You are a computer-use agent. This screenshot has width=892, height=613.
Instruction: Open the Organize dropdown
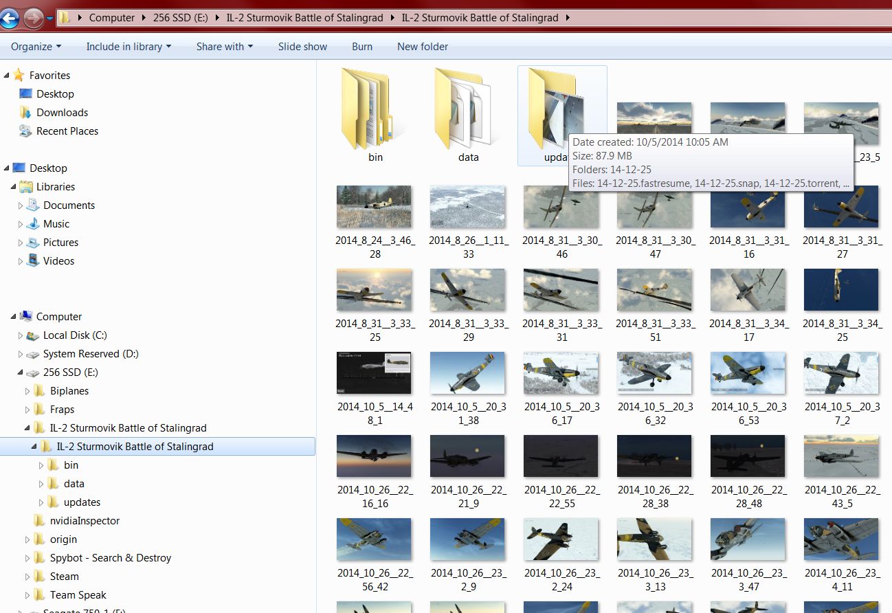(x=36, y=46)
